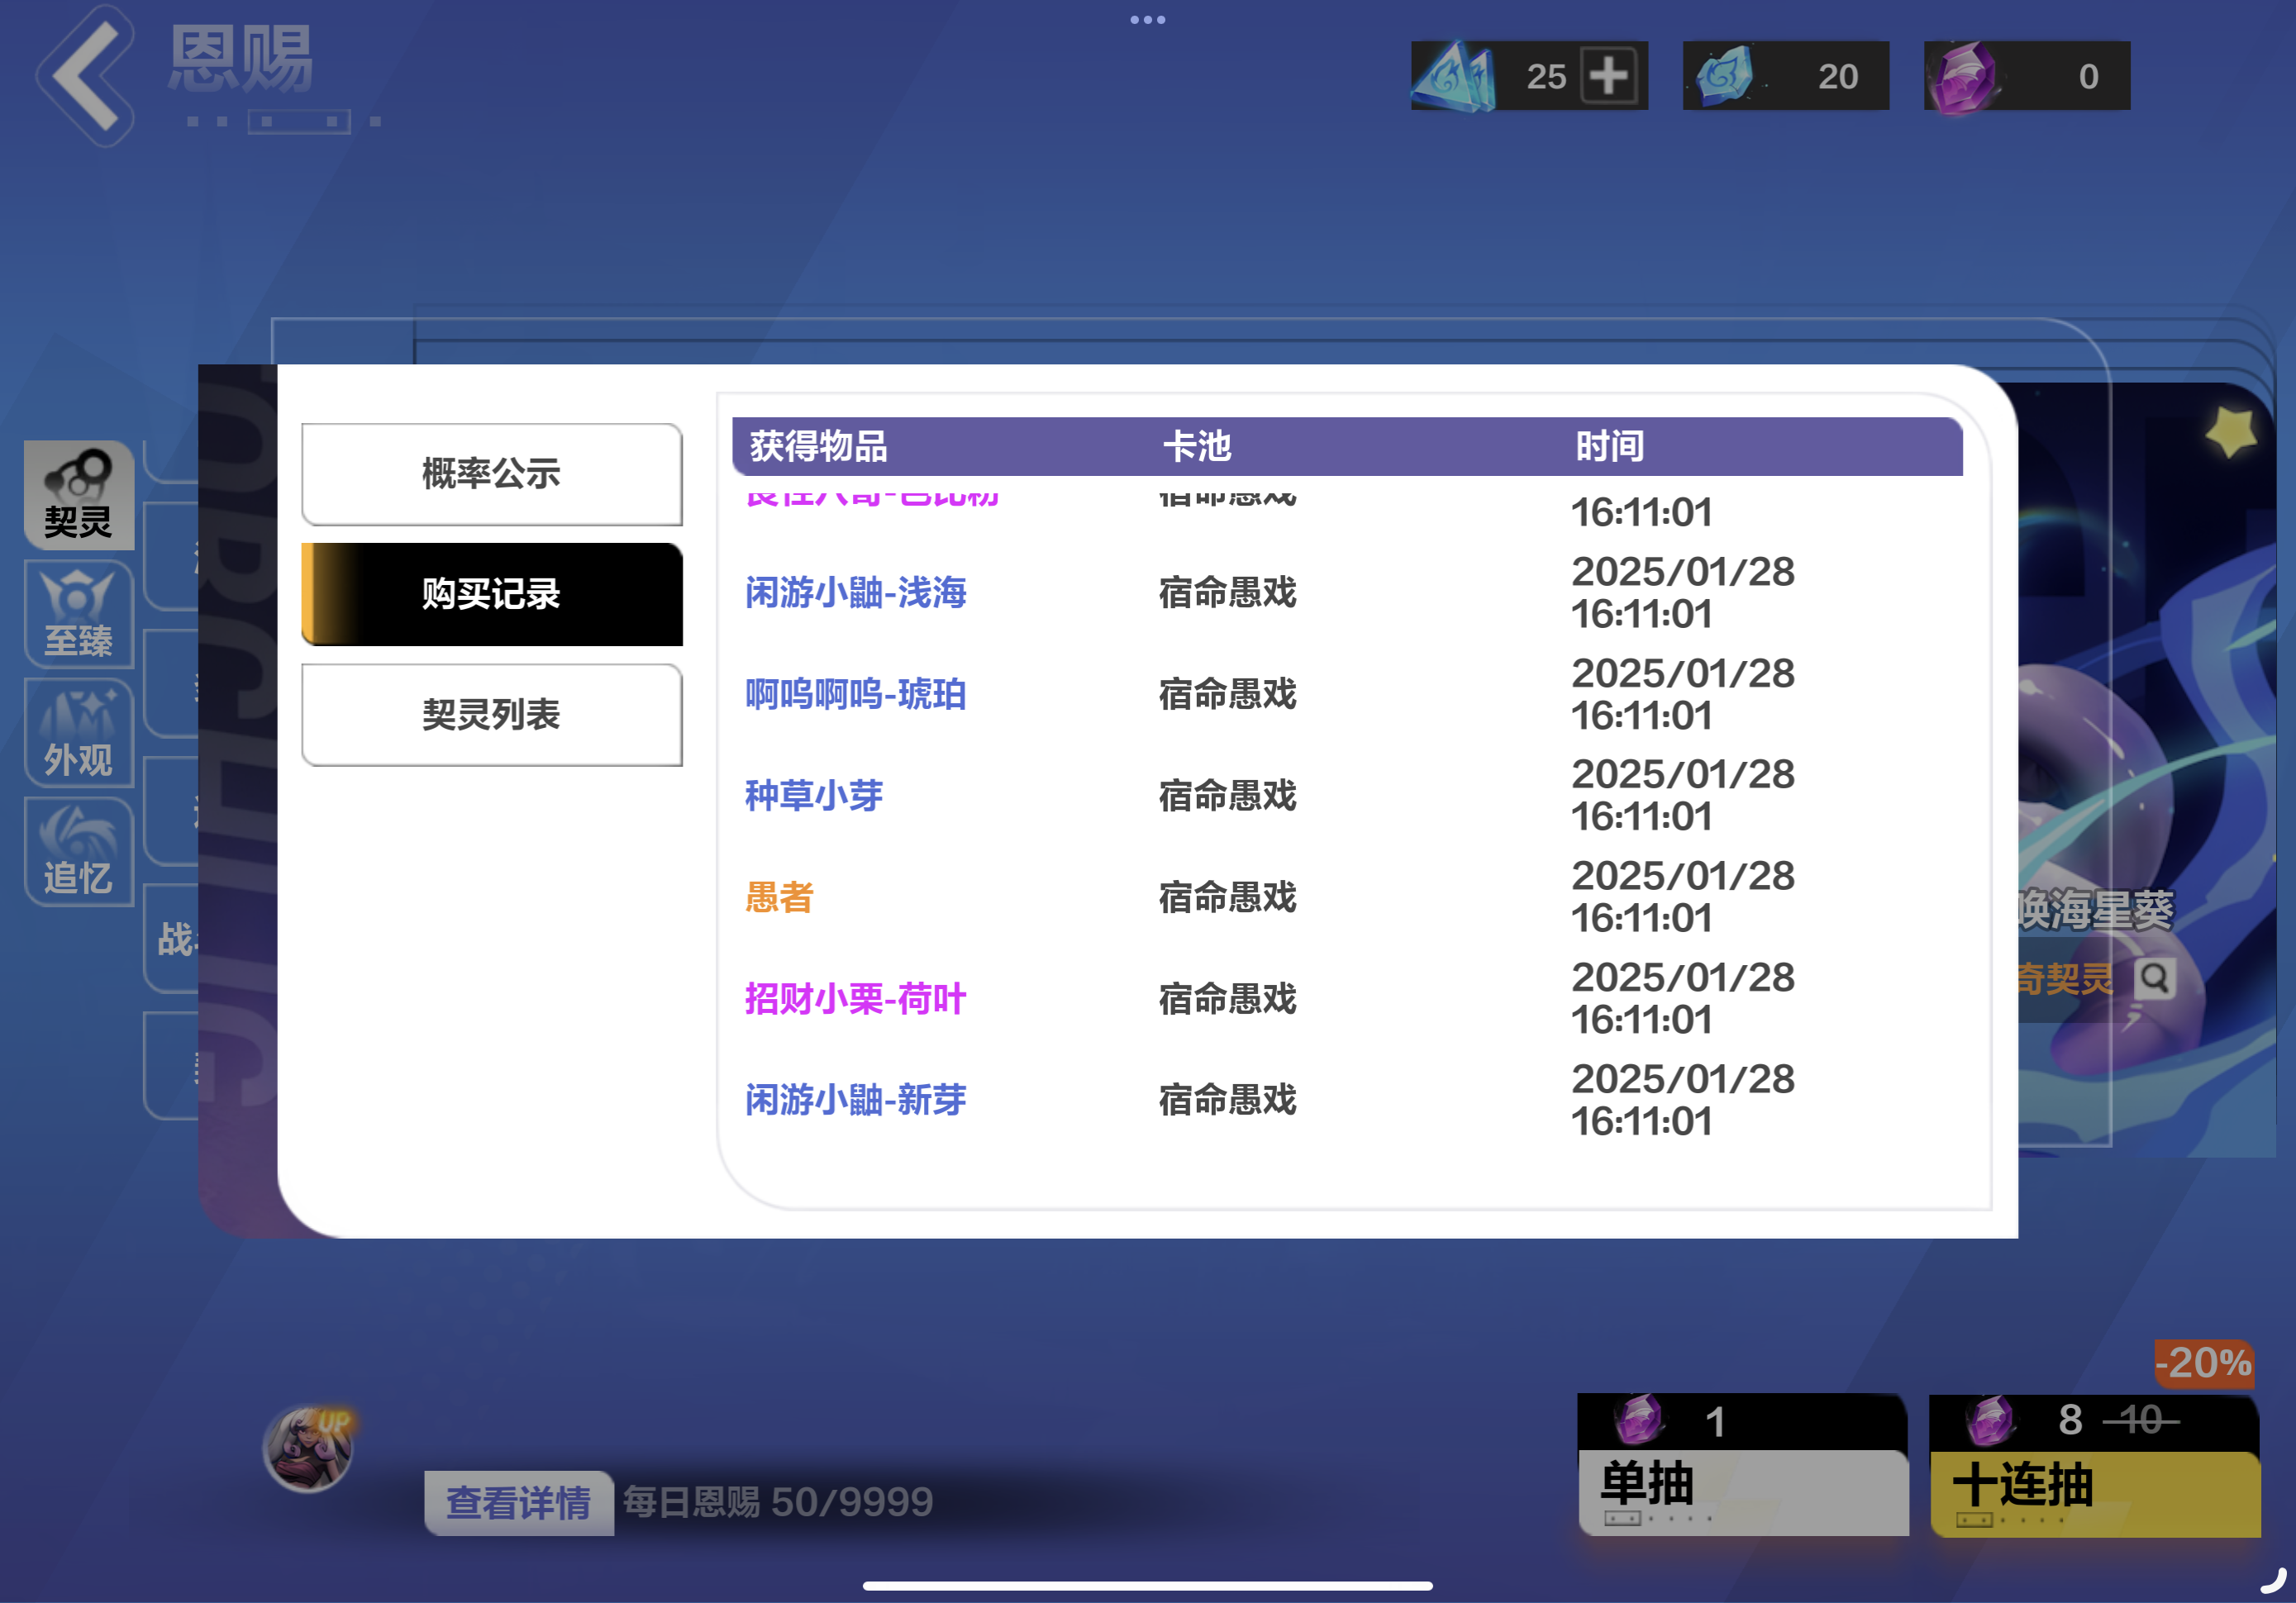Viewport: 2296px width, 1603px height.
Task: Select the 契灵 sidebar icon
Action: click(x=79, y=494)
